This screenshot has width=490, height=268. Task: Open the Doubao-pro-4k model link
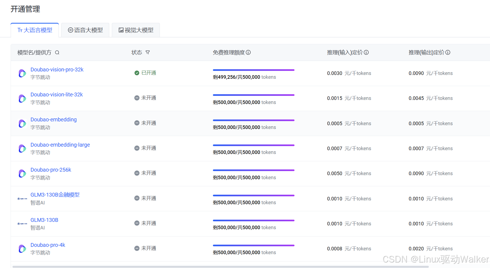(x=48, y=245)
